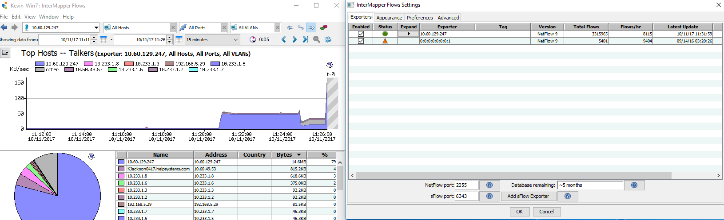This screenshot has height=220, width=724.
Task: Click the NetFlow port input field
Action: tap(467, 185)
